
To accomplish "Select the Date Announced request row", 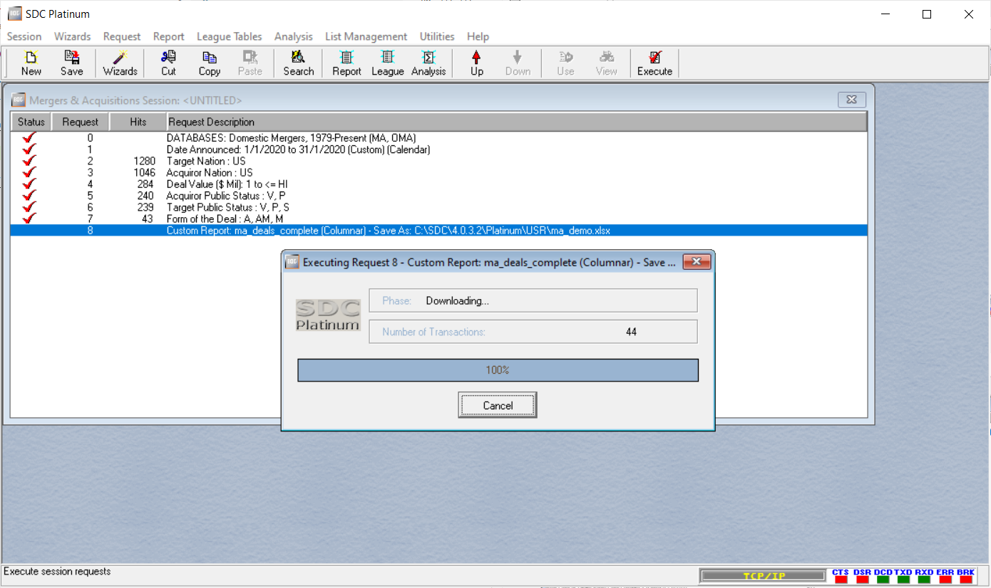I will [x=438, y=149].
